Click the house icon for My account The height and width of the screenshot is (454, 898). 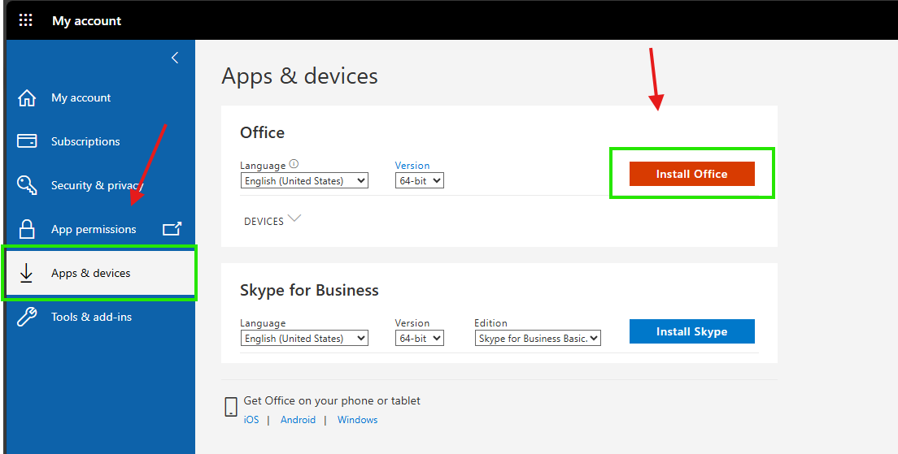(27, 97)
